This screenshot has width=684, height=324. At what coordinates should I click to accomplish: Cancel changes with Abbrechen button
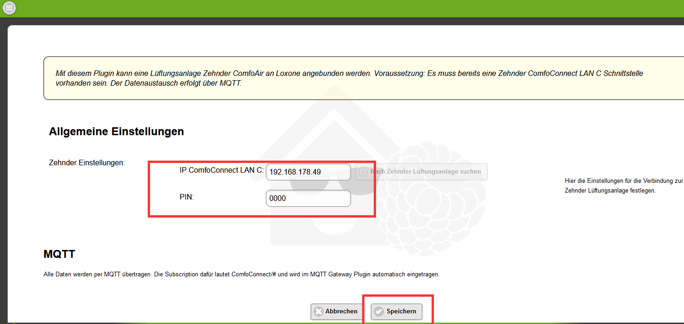pos(337,312)
